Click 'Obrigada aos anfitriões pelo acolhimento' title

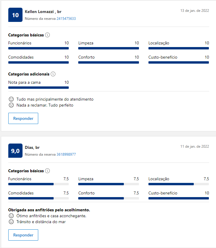[x=49, y=210]
